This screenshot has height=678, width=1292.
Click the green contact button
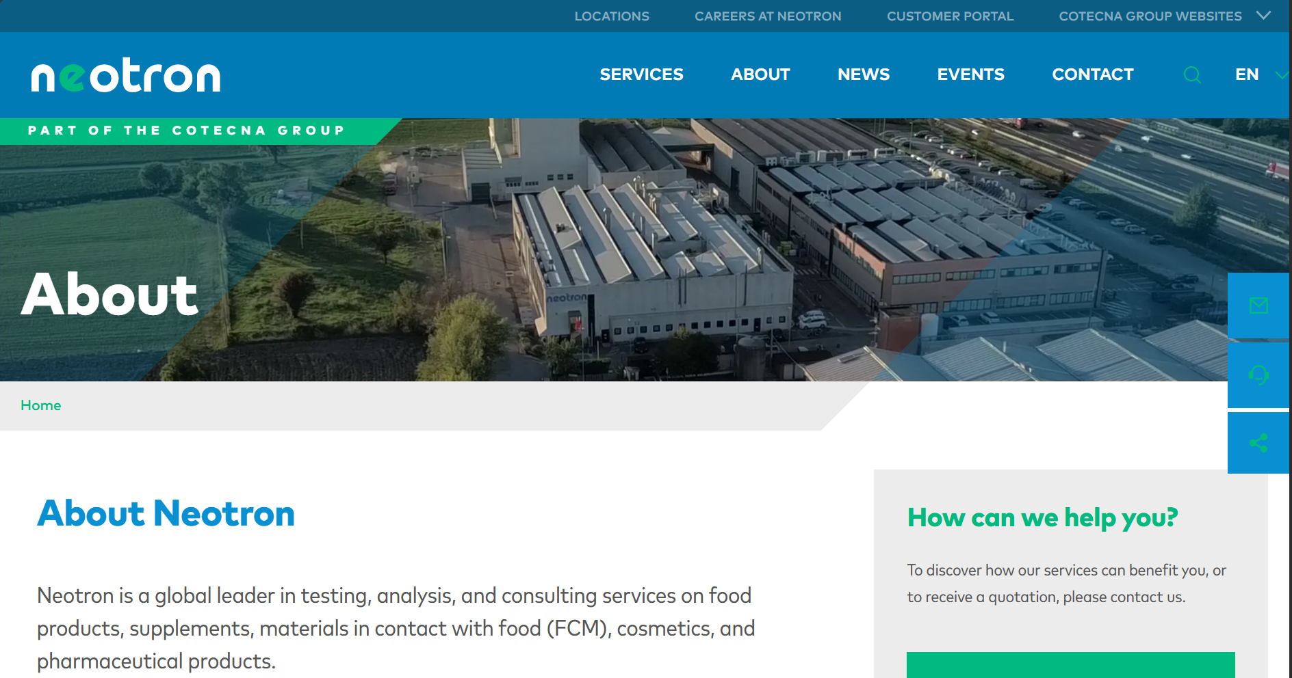click(x=1070, y=665)
